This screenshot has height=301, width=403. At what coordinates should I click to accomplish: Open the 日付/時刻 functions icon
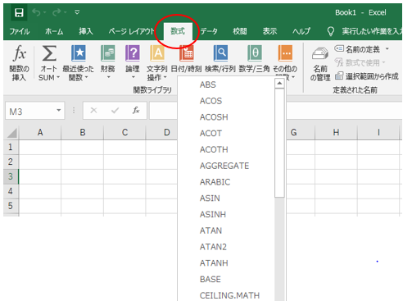[187, 53]
